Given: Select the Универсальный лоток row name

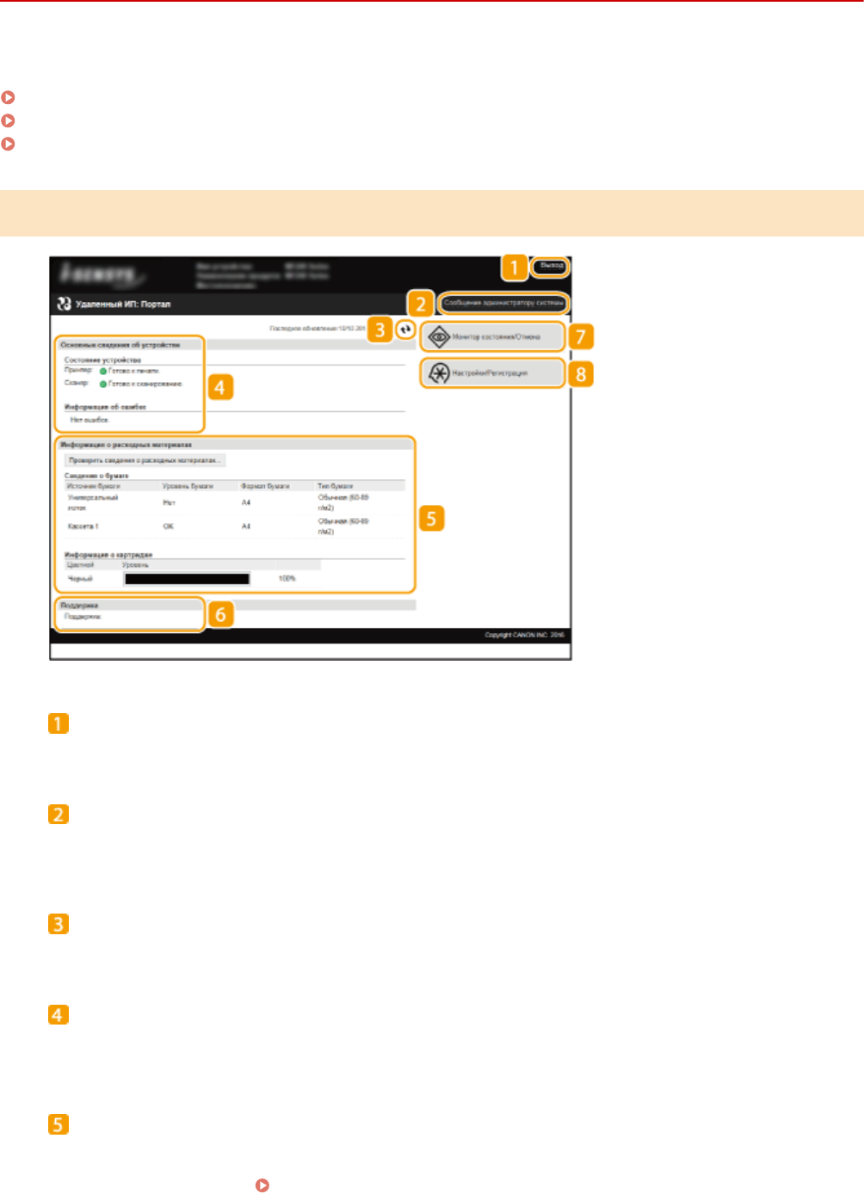Looking at the screenshot, I should coord(93,502).
